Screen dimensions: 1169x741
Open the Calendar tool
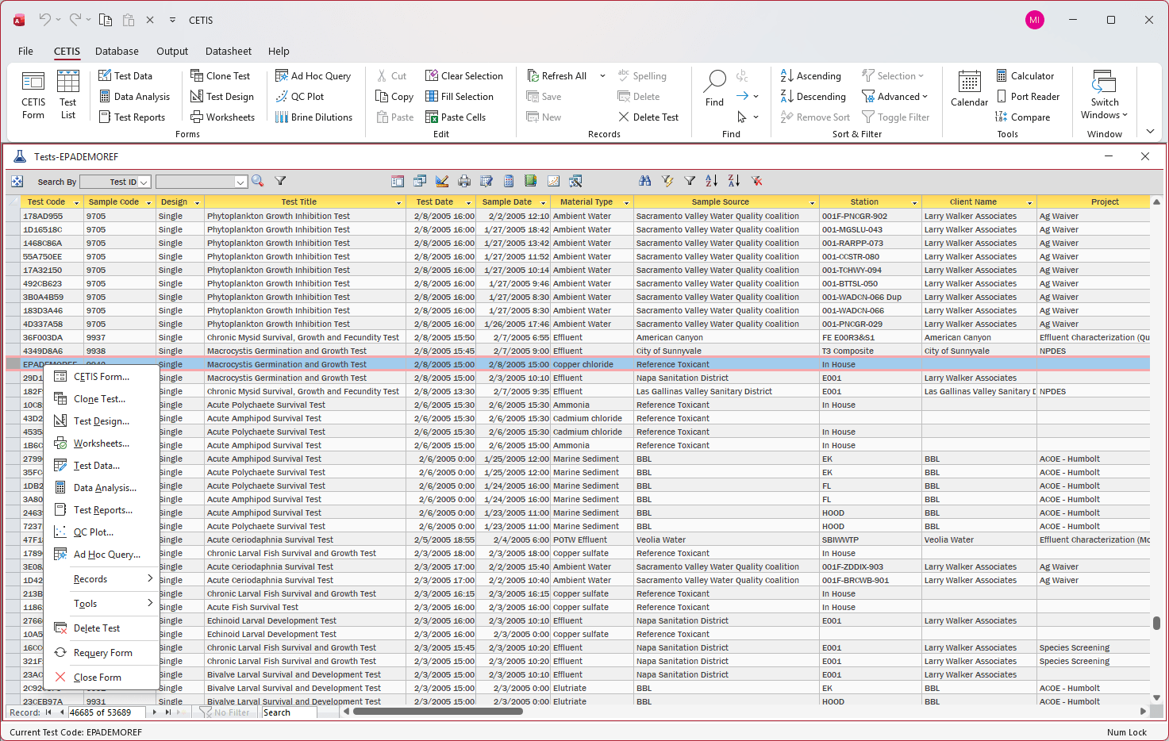[970, 89]
